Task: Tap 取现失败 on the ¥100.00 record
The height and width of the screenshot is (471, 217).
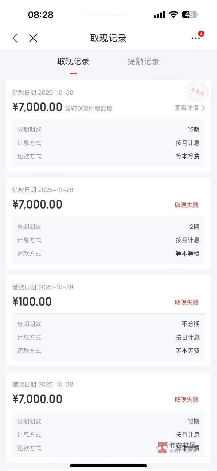Action: [187, 302]
